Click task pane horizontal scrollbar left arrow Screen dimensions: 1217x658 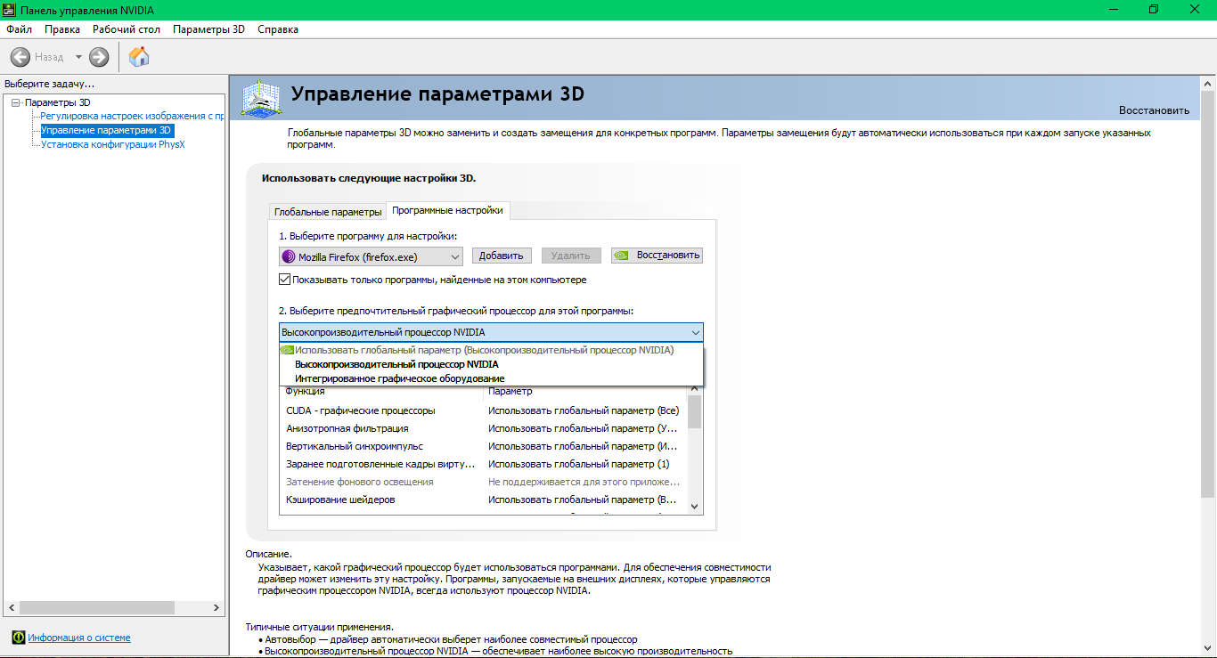[x=9, y=608]
